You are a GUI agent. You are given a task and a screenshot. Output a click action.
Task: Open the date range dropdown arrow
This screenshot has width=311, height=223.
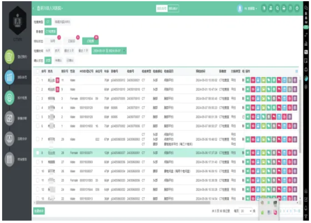(x=124, y=51)
